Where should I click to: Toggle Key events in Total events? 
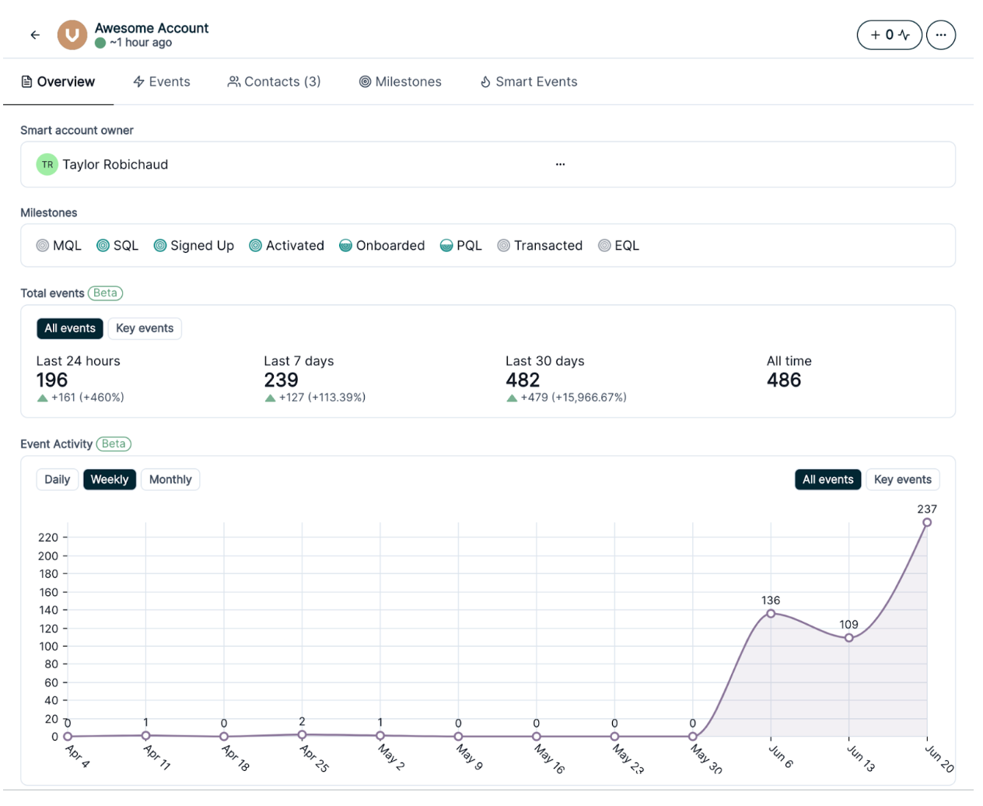(145, 329)
